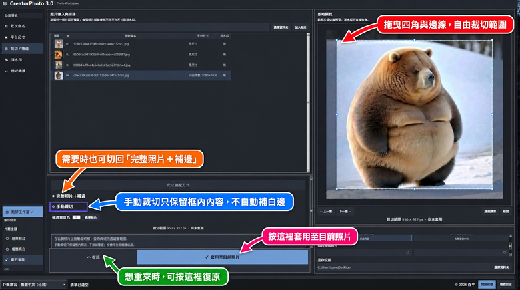
Task: Click the white 補邊背景色 color swatch
Action: (76, 217)
